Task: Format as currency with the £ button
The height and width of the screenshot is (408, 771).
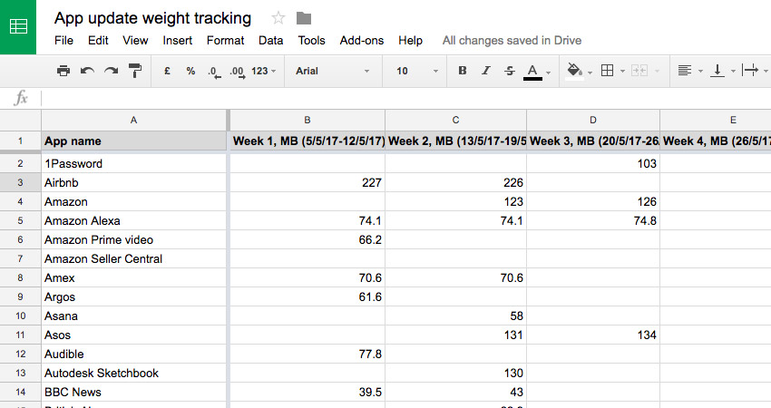Action: coord(167,71)
